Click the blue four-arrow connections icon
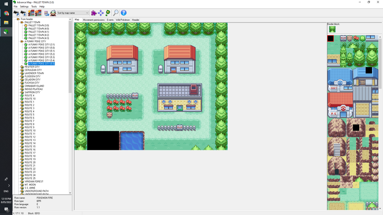383x215 pixels. [100, 13]
